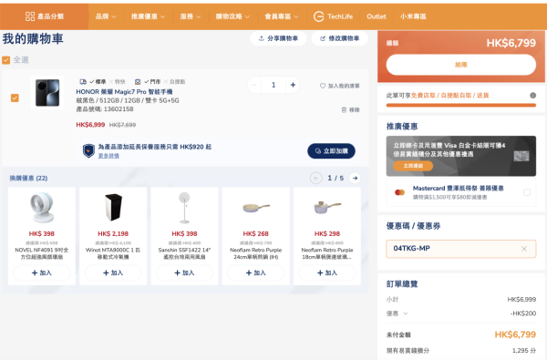Screen dimensions: 547x360
Task: Click 立即加購 warranty add-on button
Action: click(331, 151)
